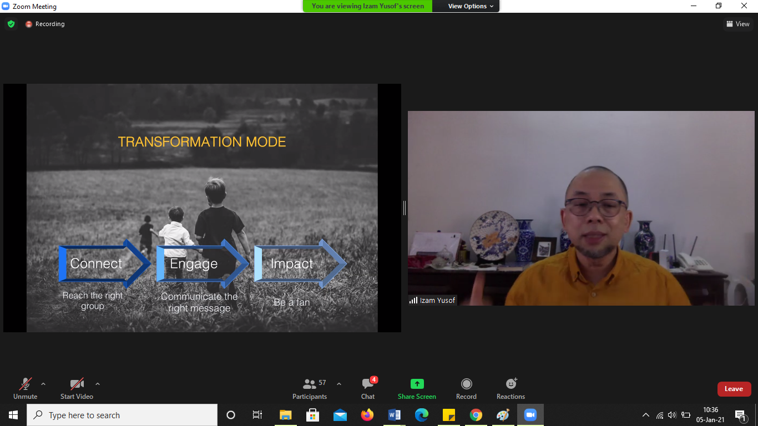
Task: Click the divider handle between slide and video
Action: (405, 208)
